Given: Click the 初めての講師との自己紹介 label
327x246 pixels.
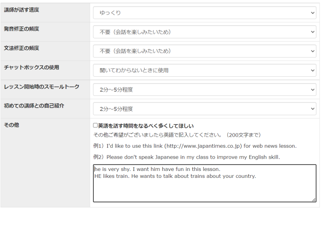Looking at the screenshot, I should [x=34, y=106].
